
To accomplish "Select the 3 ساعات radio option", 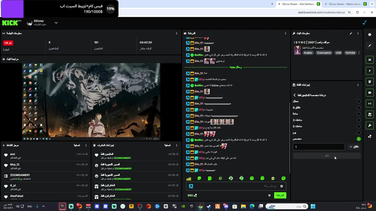I will [x=359, y=120].
